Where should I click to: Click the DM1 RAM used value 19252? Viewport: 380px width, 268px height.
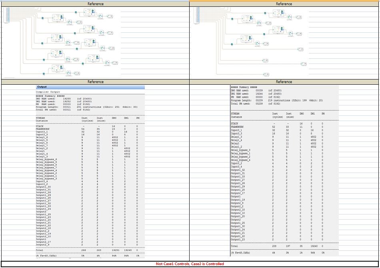67,101
